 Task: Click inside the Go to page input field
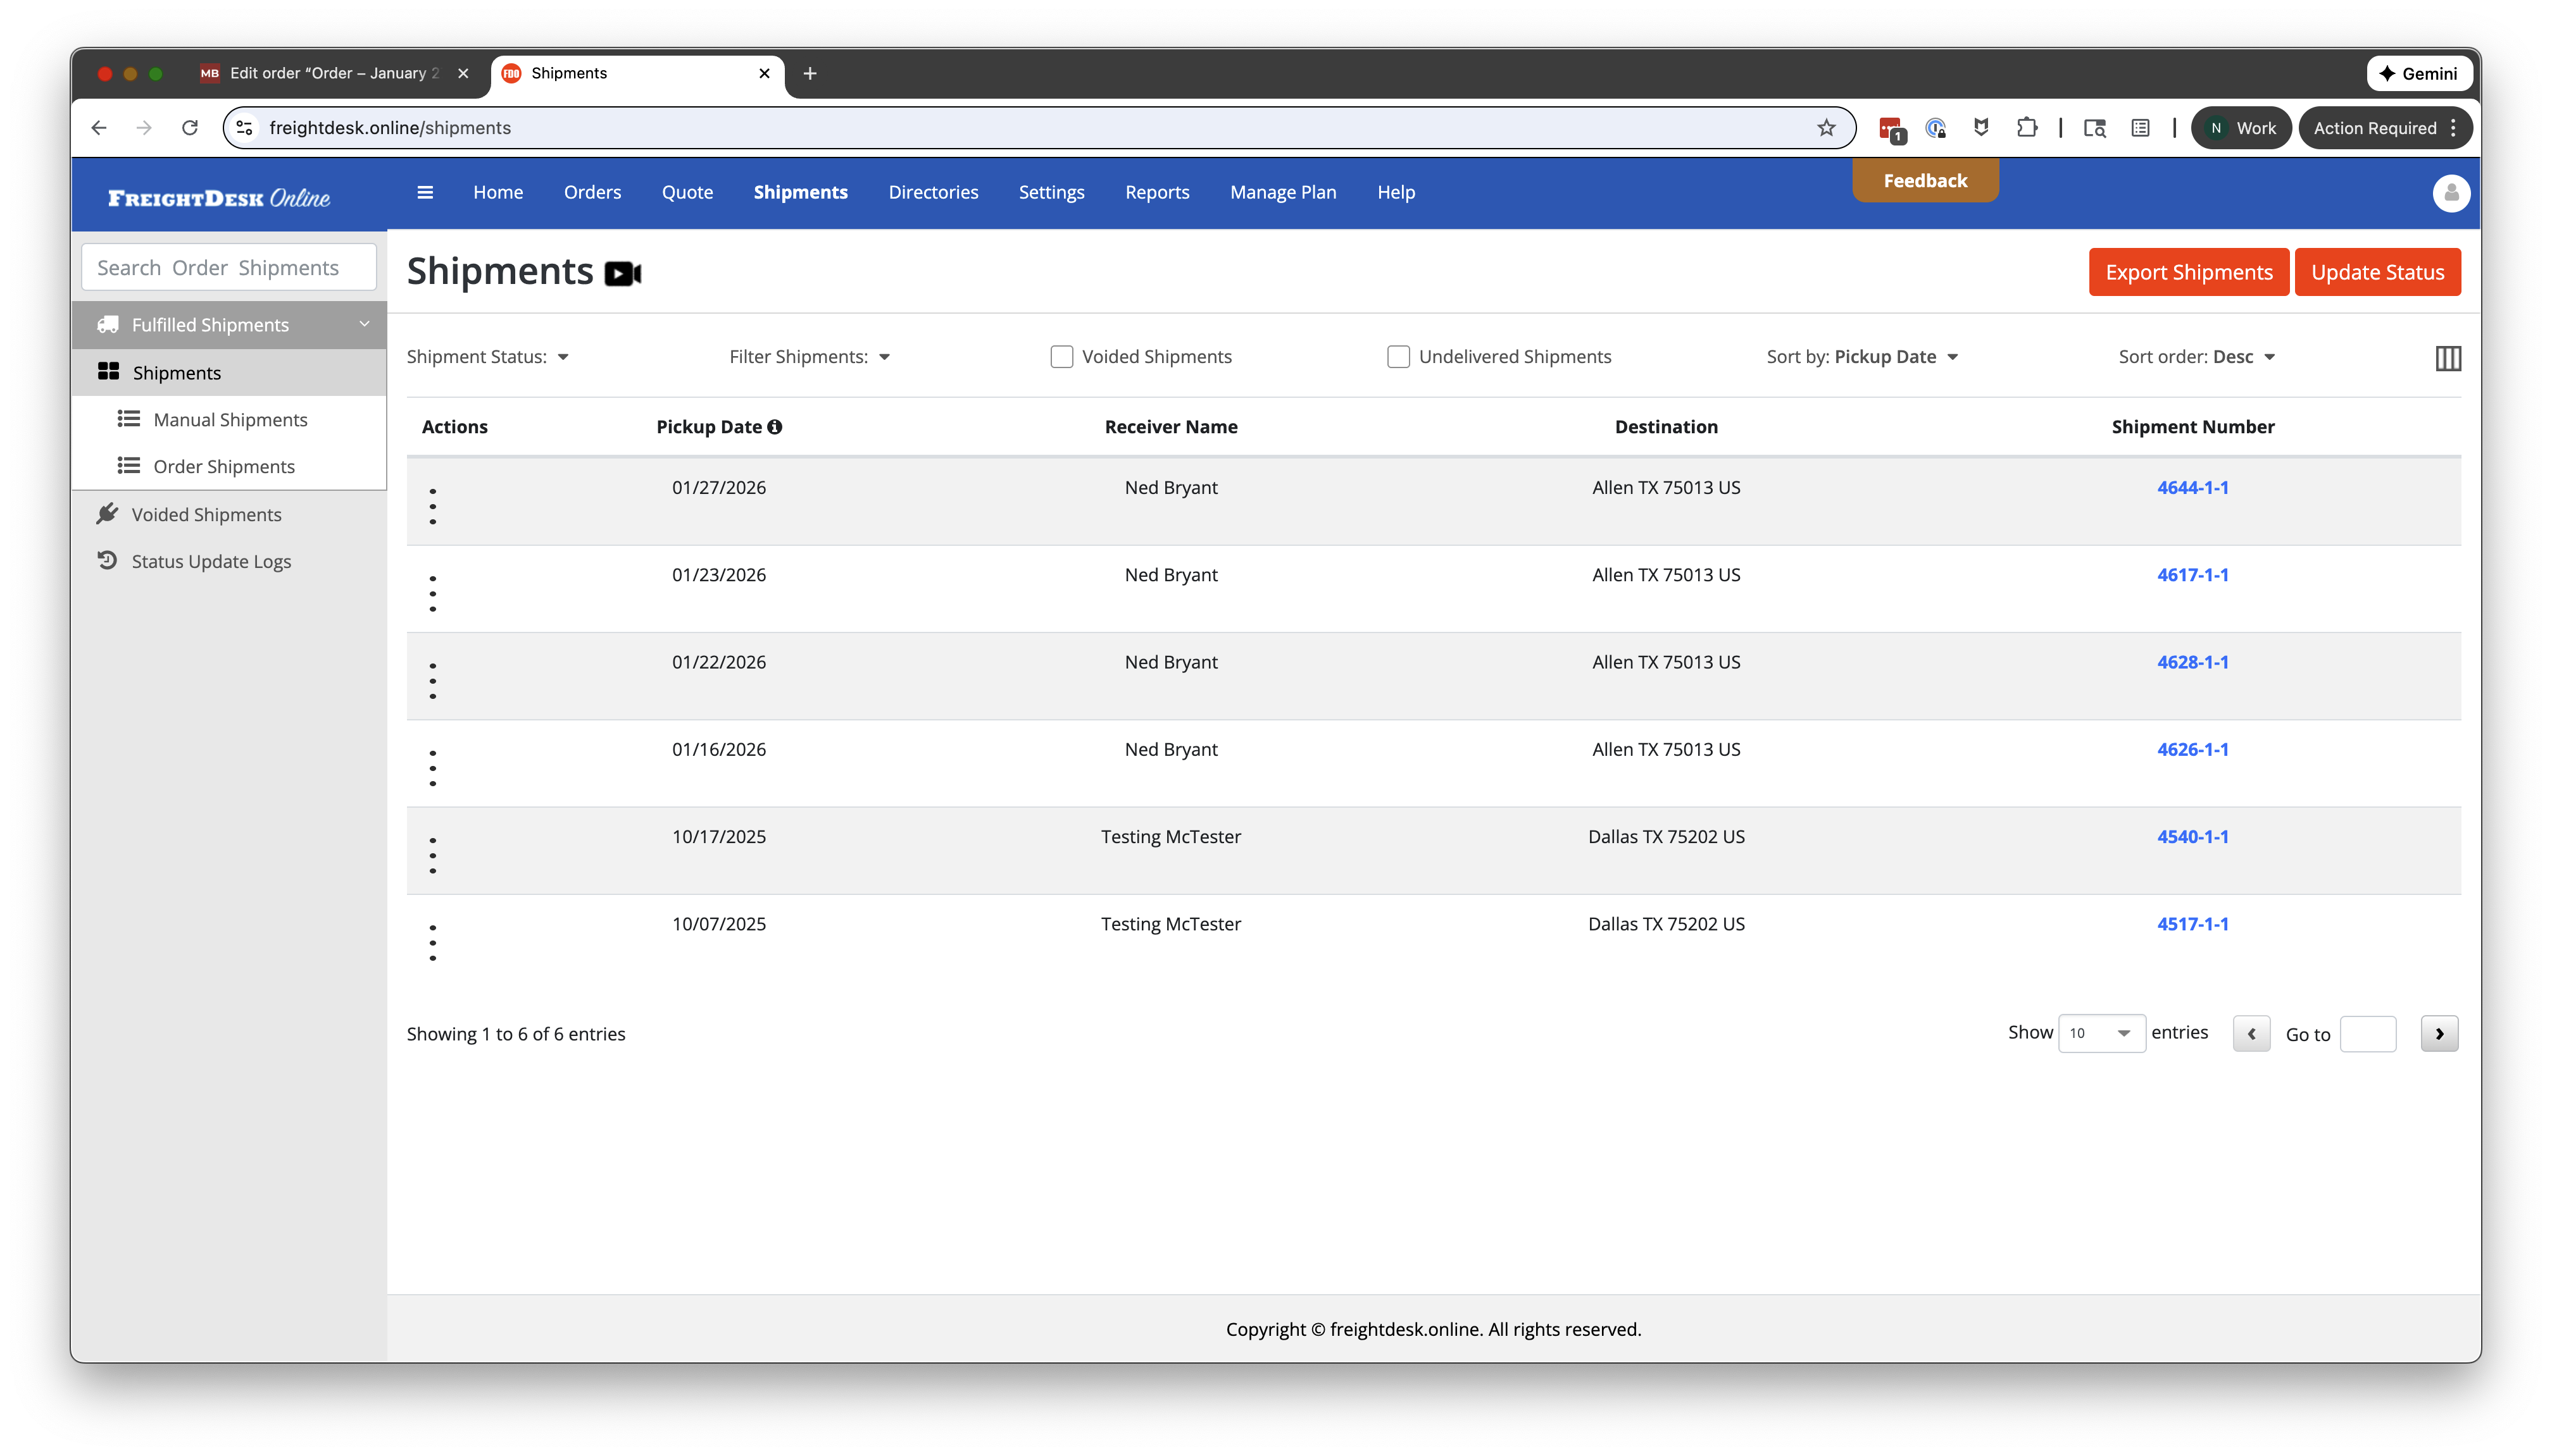click(2369, 1033)
